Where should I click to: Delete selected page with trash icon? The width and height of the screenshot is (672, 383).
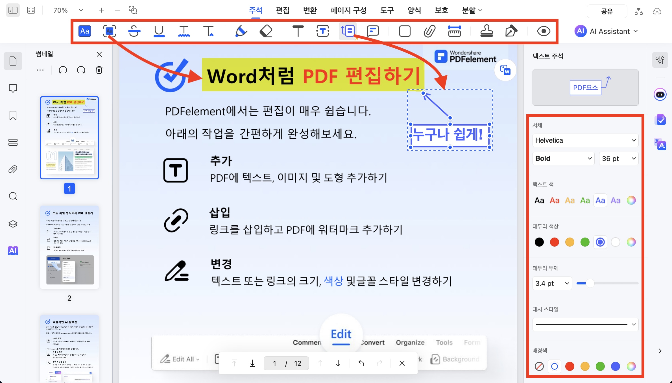pos(99,70)
